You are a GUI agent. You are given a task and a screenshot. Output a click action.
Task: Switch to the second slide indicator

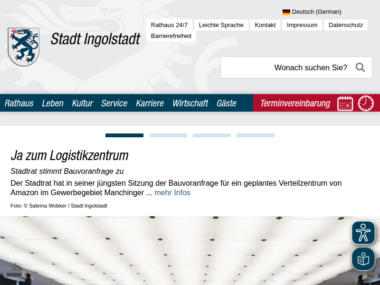tap(168, 135)
